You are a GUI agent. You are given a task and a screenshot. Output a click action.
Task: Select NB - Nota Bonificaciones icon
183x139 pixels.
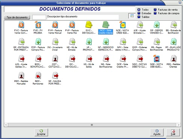click(x=106, y=59)
